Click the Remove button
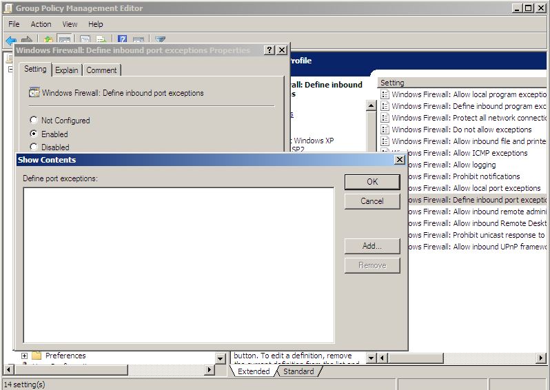This screenshot has width=550, height=390. tap(372, 265)
